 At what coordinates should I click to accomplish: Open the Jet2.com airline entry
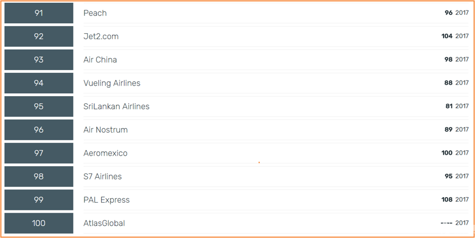pyautogui.click(x=101, y=36)
